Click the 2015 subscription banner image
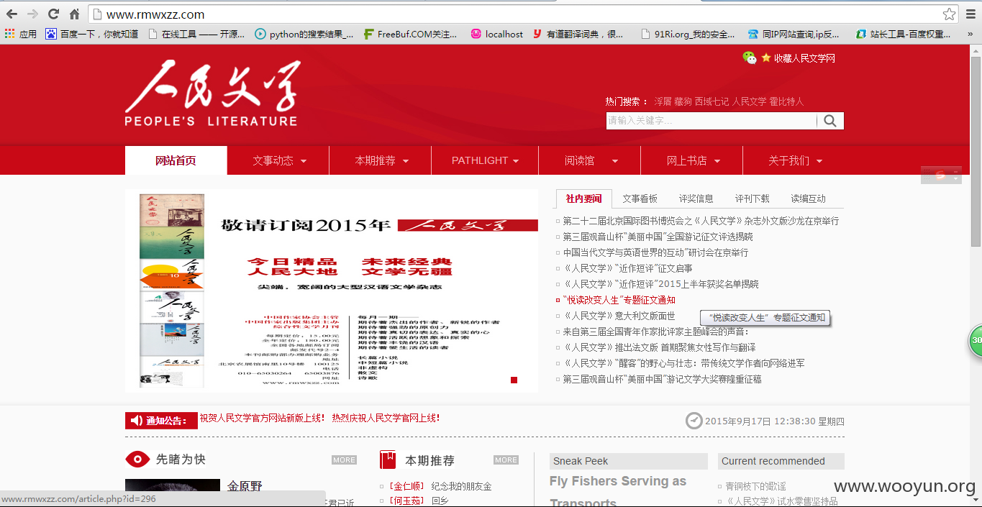Viewport: 982px width, 507px height. pos(332,290)
